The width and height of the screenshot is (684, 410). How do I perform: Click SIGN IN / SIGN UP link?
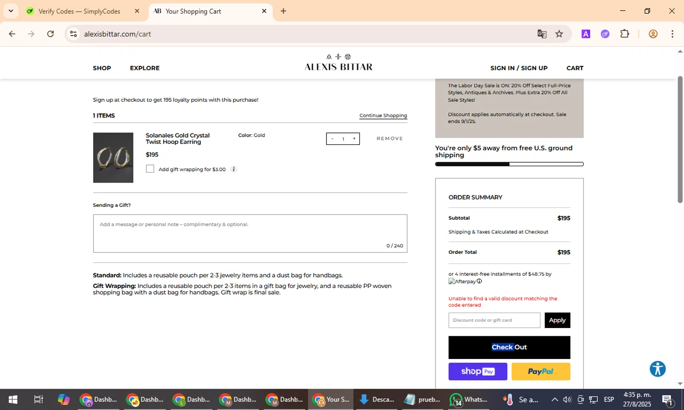[519, 68]
